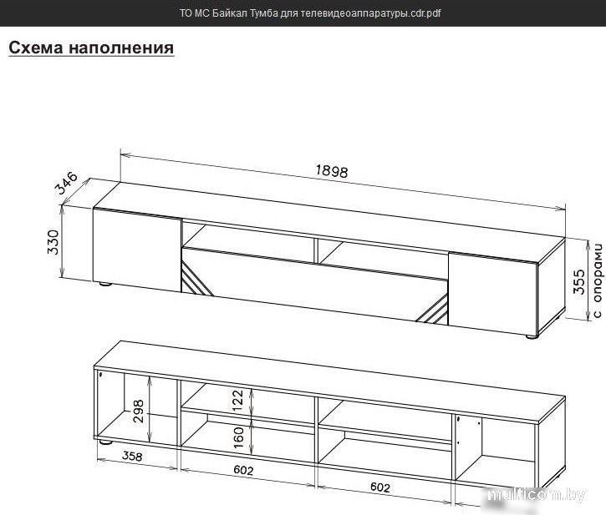Image resolution: width=606 pixels, height=515 pixels.
Task: Click the left 602 section width label
Action: (x=243, y=472)
